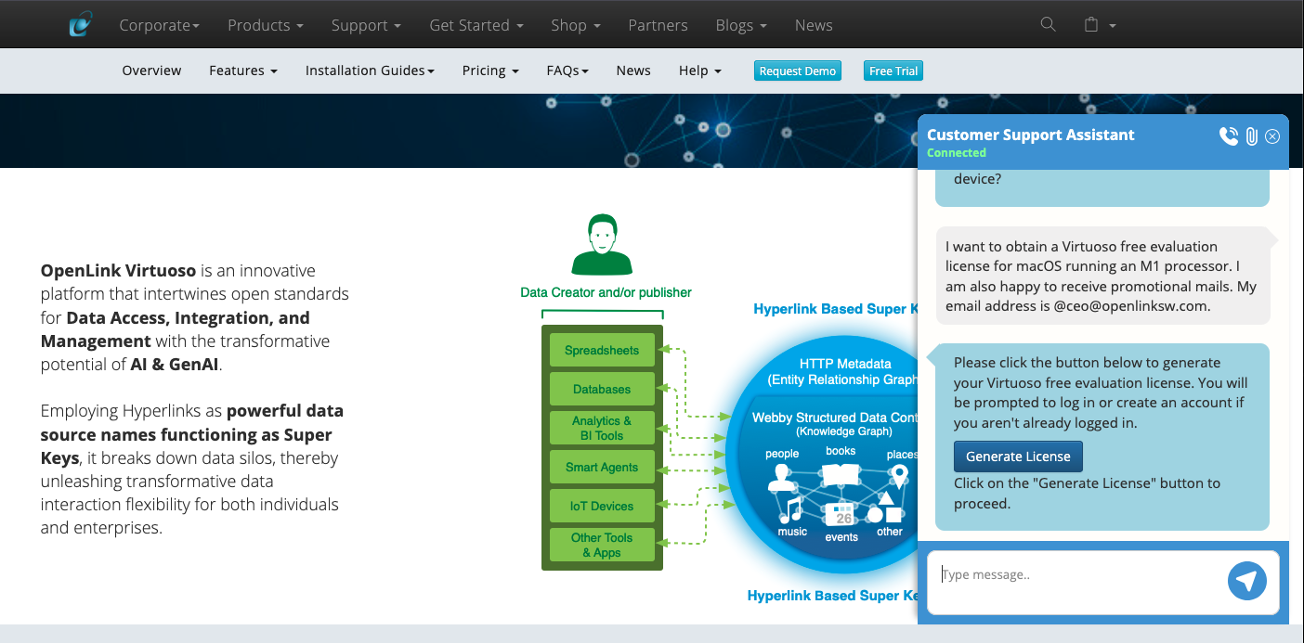Click the Connected status text in chat
1304x643 pixels.
tap(957, 153)
